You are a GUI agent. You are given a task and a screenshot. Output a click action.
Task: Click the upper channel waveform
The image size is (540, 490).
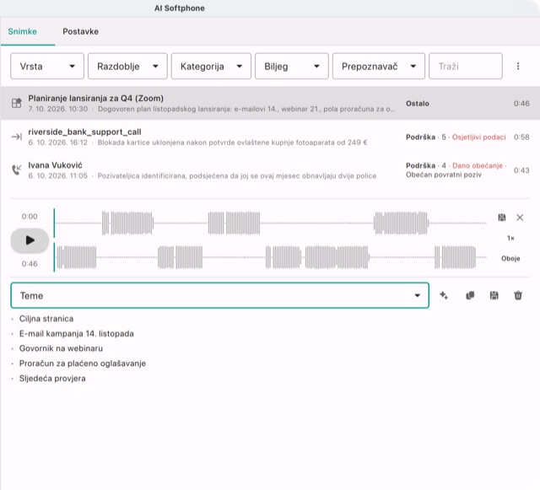pyautogui.click(x=270, y=223)
